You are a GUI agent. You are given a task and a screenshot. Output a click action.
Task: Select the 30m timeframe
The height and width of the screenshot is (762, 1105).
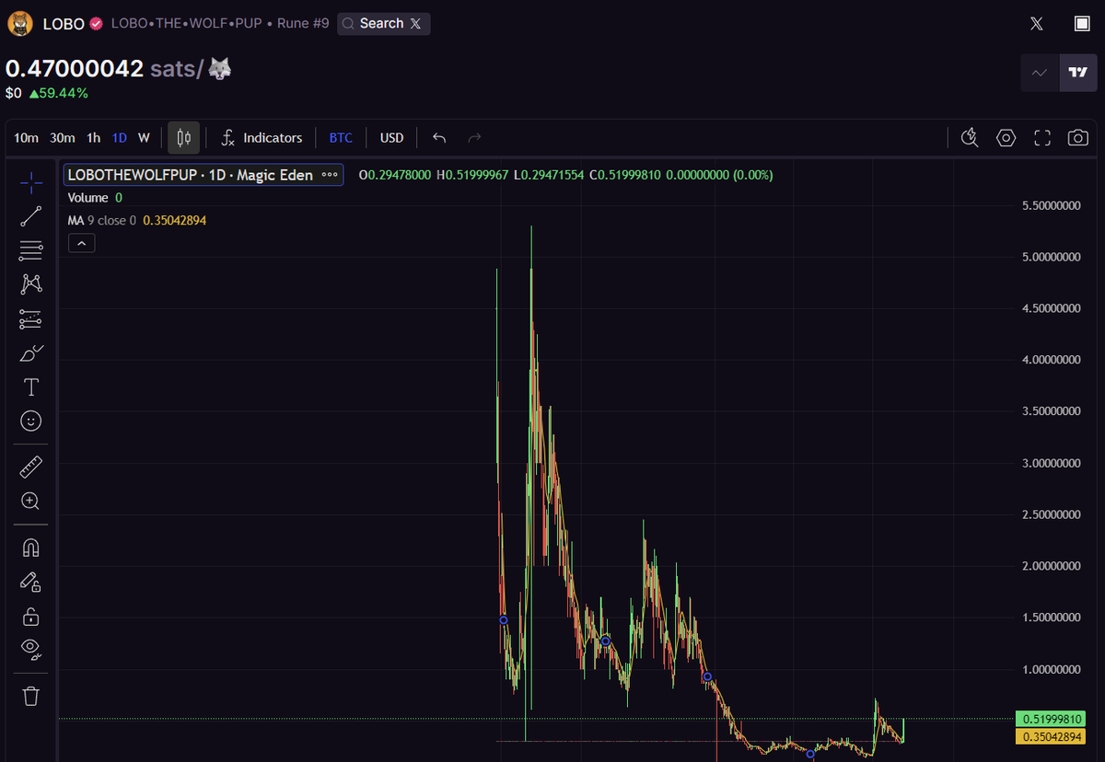click(x=63, y=138)
